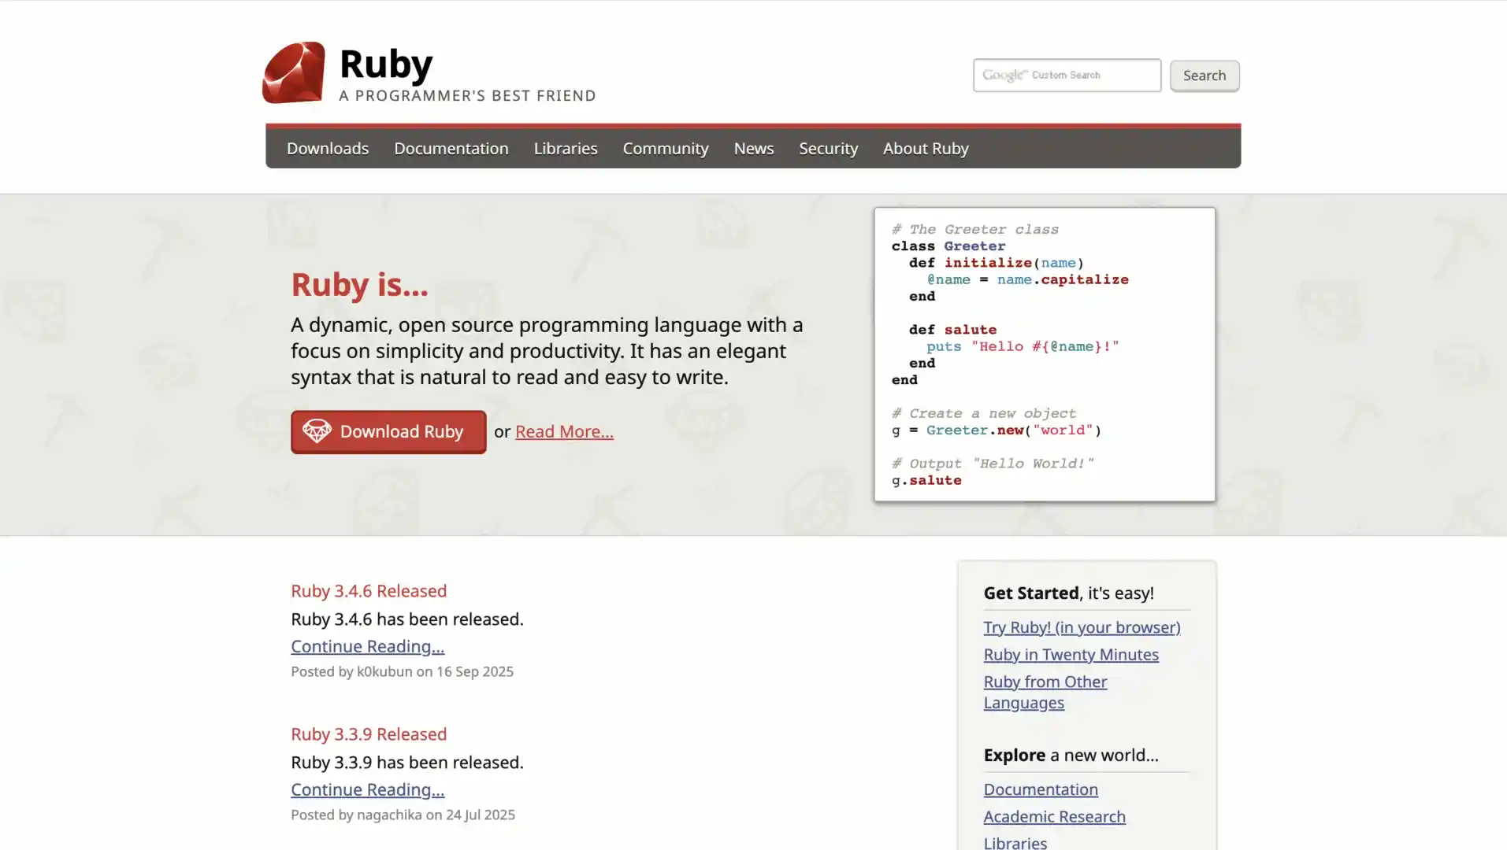Viewport: 1507px width, 850px height.
Task: Open the Ruby 3.3.9 Released headline
Action: click(x=369, y=734)
